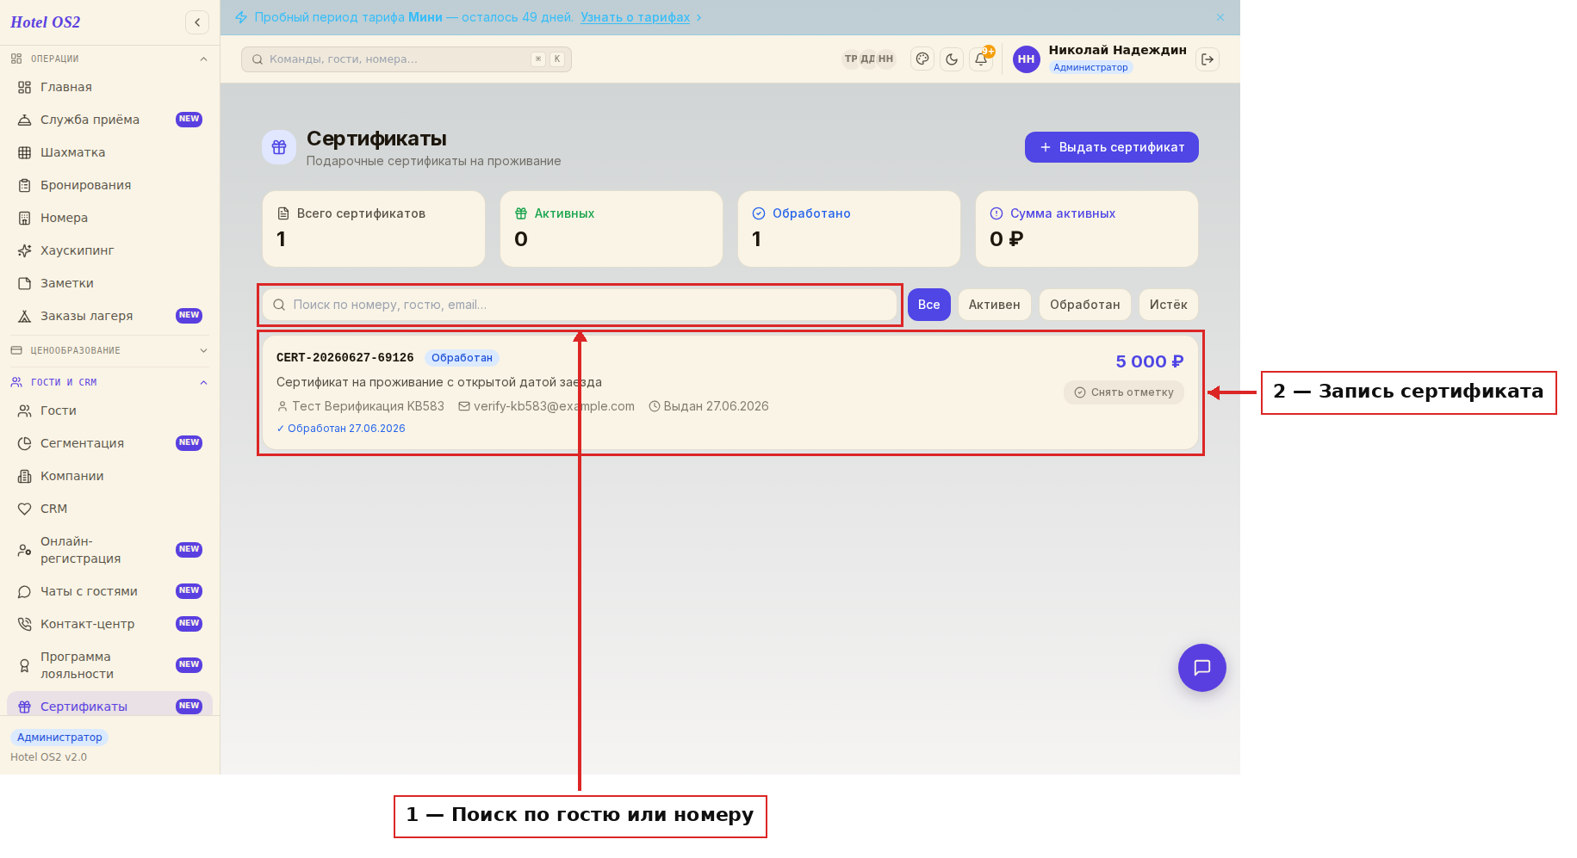Click the Администратор badge in sidebar footer
The height and width of the screenshot is (858, 1577).
tap(59, 738)
